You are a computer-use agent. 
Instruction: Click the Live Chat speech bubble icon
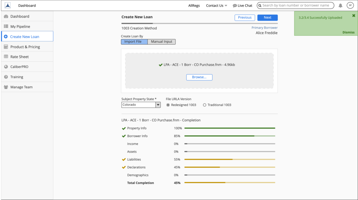[235, 6]
